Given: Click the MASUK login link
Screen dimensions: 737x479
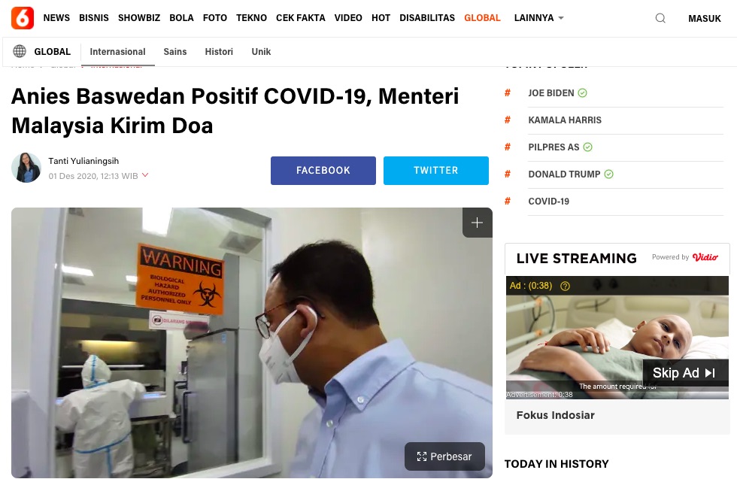Looking at the screenshot, I should 704,18.
